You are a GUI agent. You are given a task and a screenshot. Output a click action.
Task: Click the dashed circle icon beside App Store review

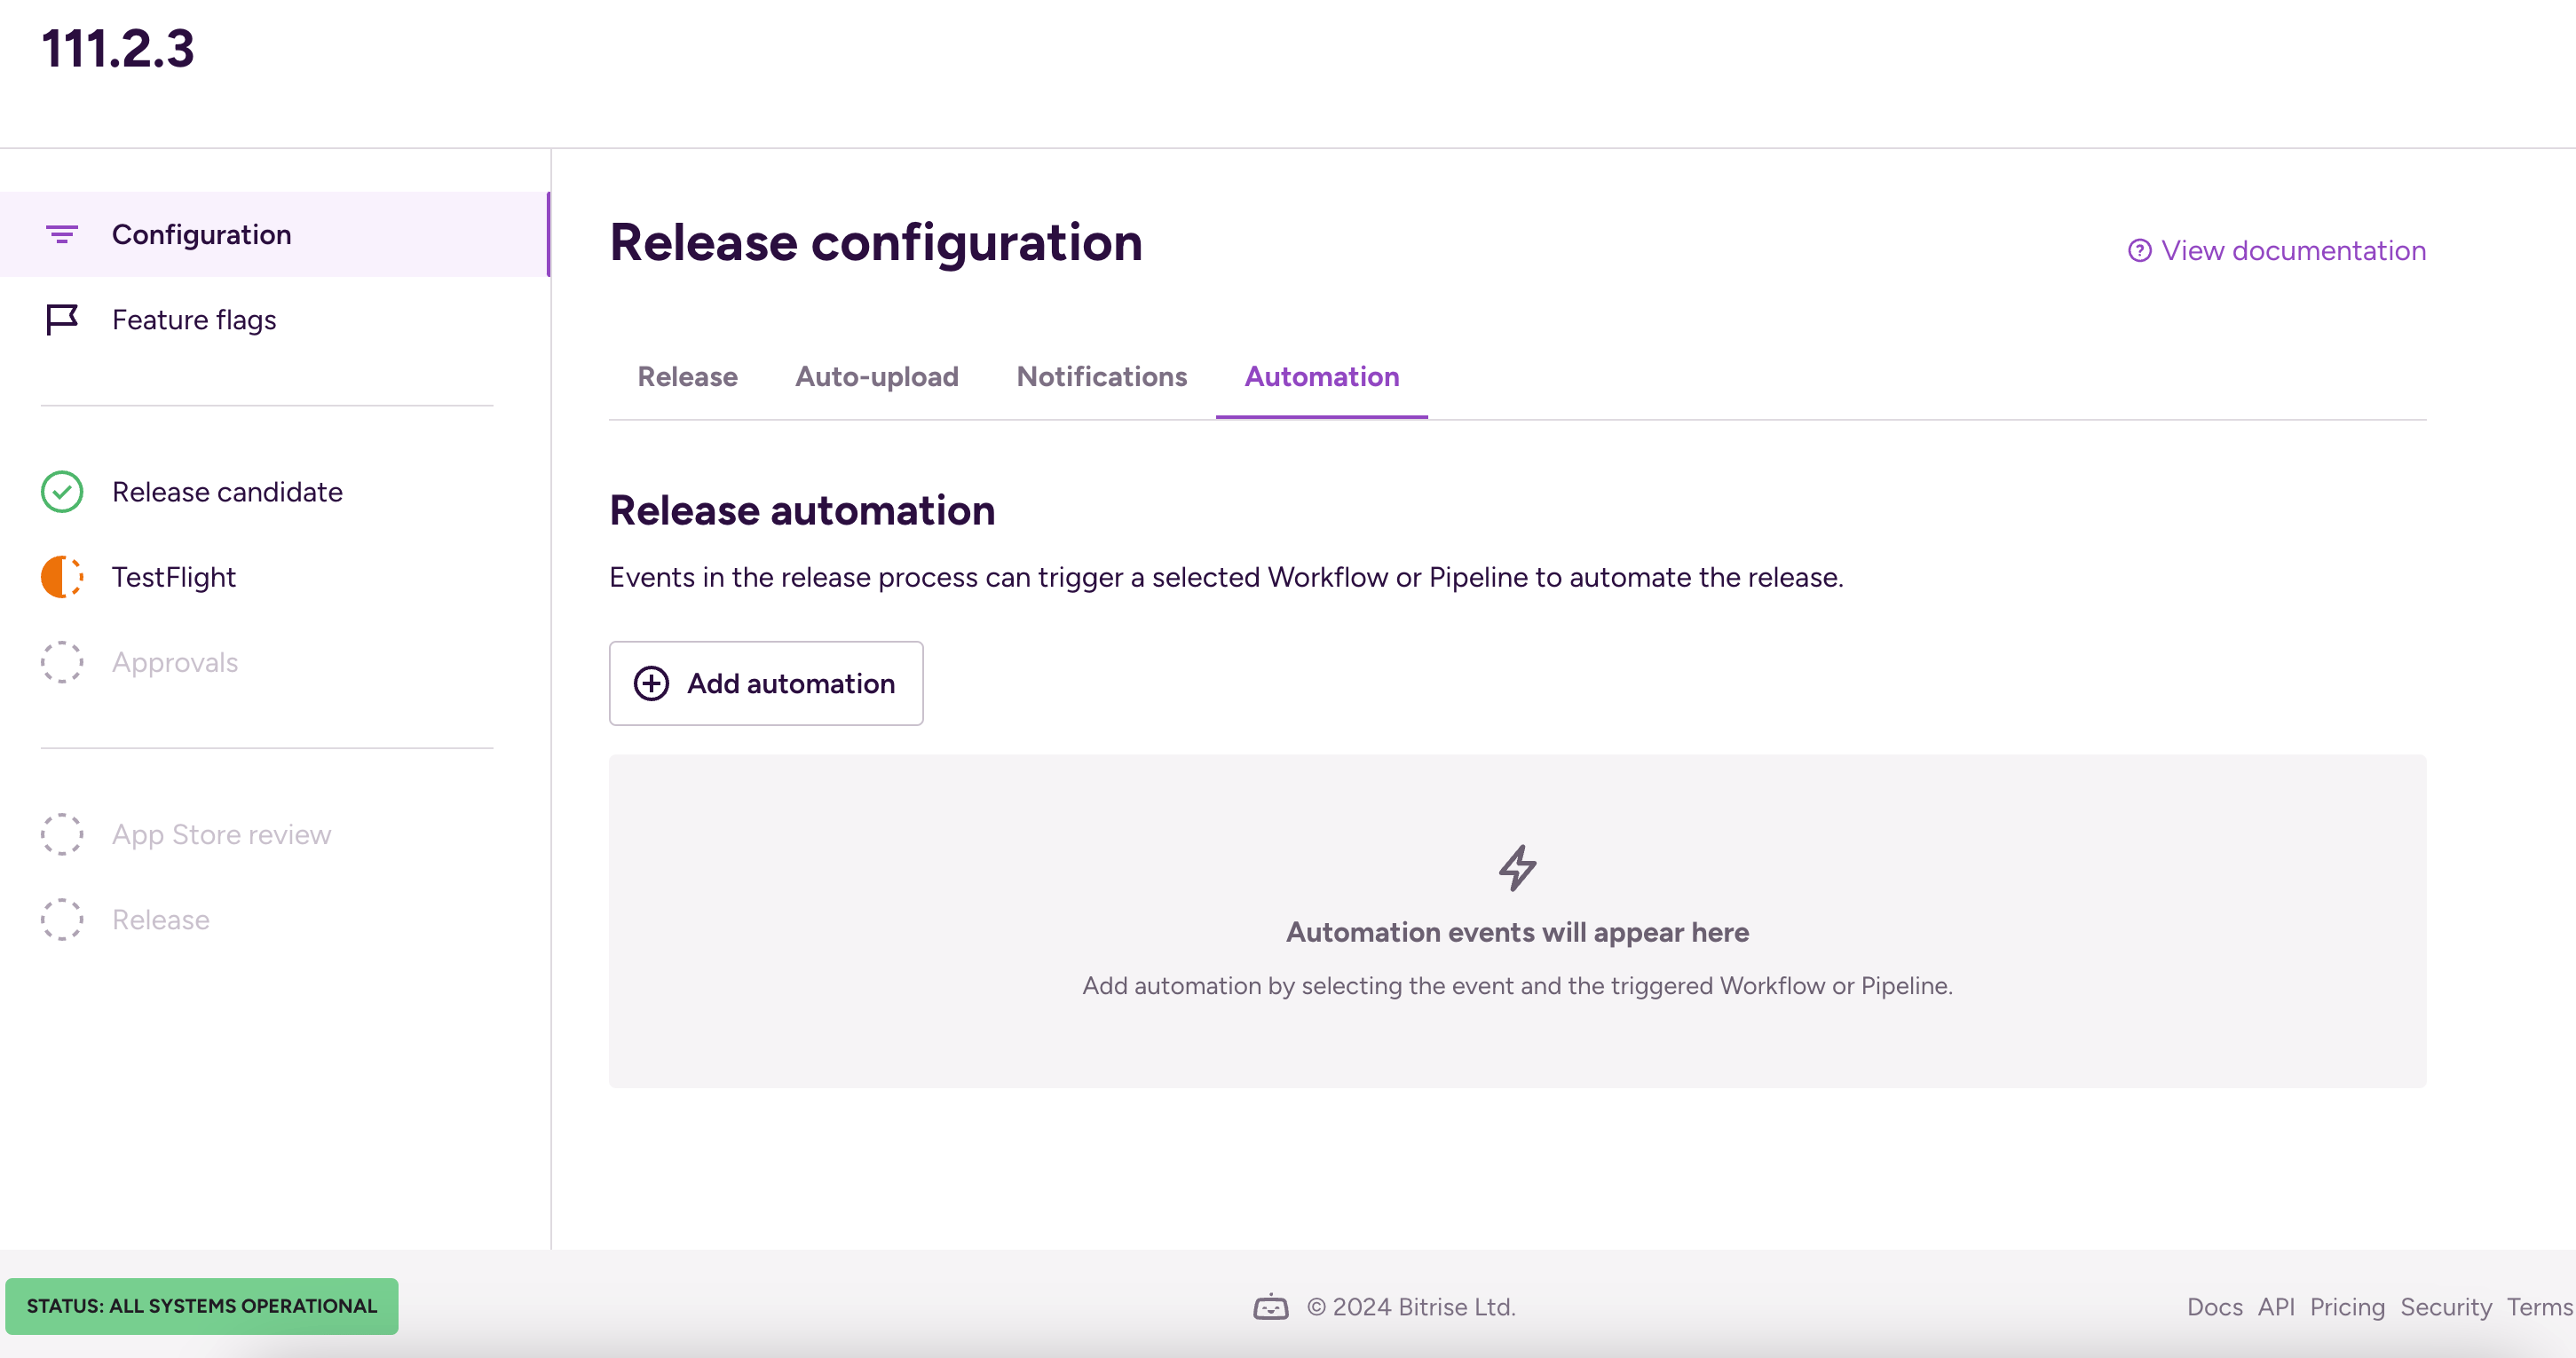[x=62, y=834]
